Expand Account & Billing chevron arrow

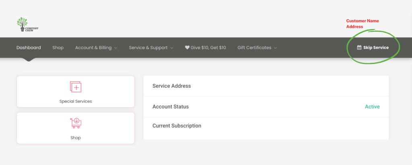coord(116,48)
